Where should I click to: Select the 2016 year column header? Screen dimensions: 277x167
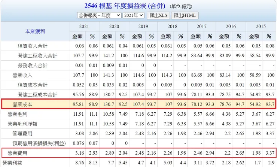click(x=231, y=27)
